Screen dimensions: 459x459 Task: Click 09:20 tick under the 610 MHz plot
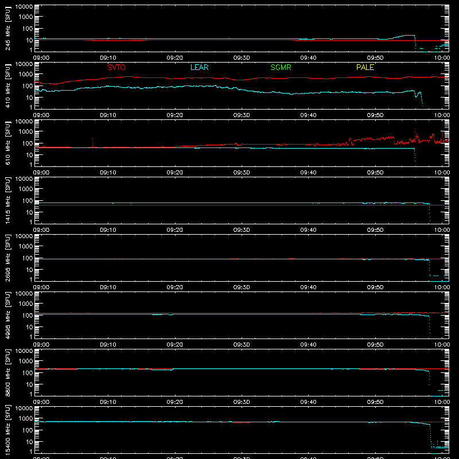(x=175, y=173)
